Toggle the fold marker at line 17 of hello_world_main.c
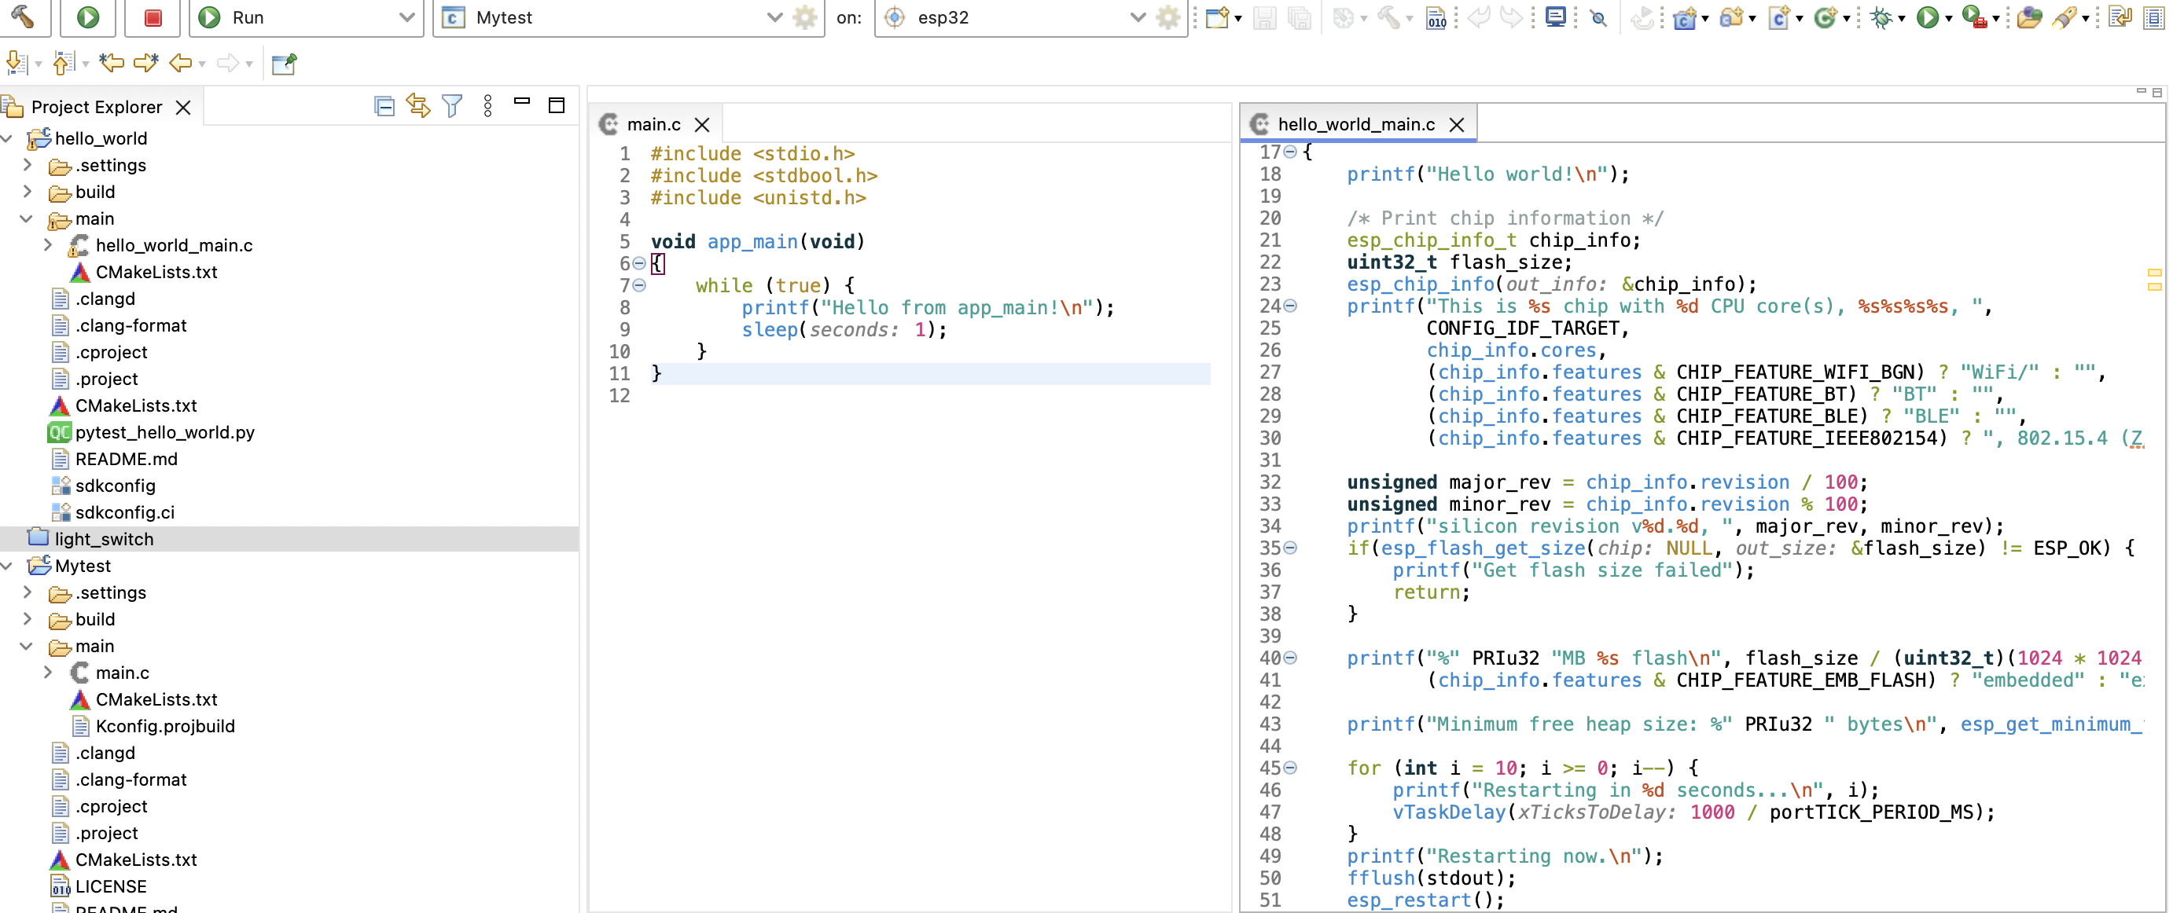The height and width of the screenshot is (913, 2173). tap(1290, 152)
